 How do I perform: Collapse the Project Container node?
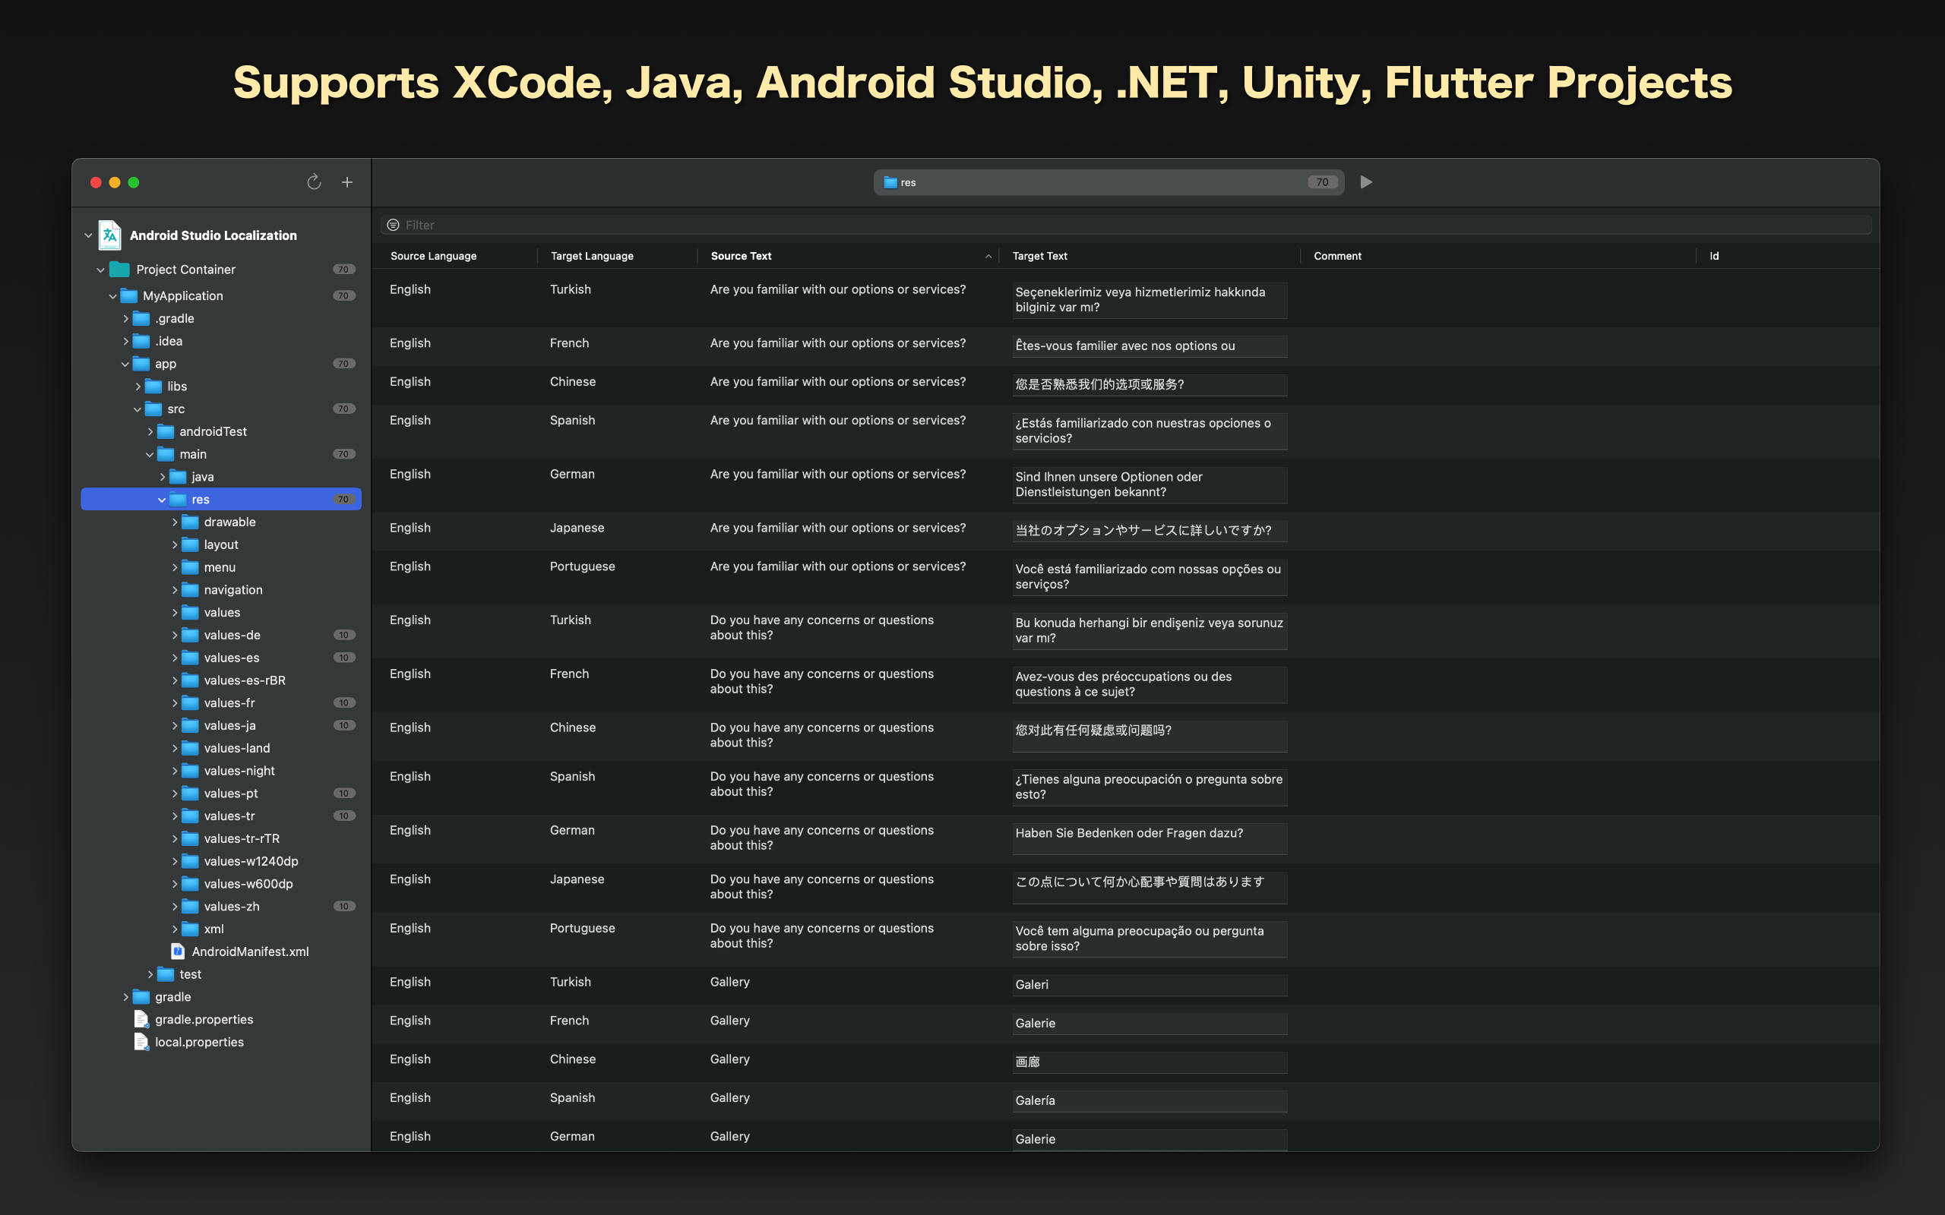[100, 270]
